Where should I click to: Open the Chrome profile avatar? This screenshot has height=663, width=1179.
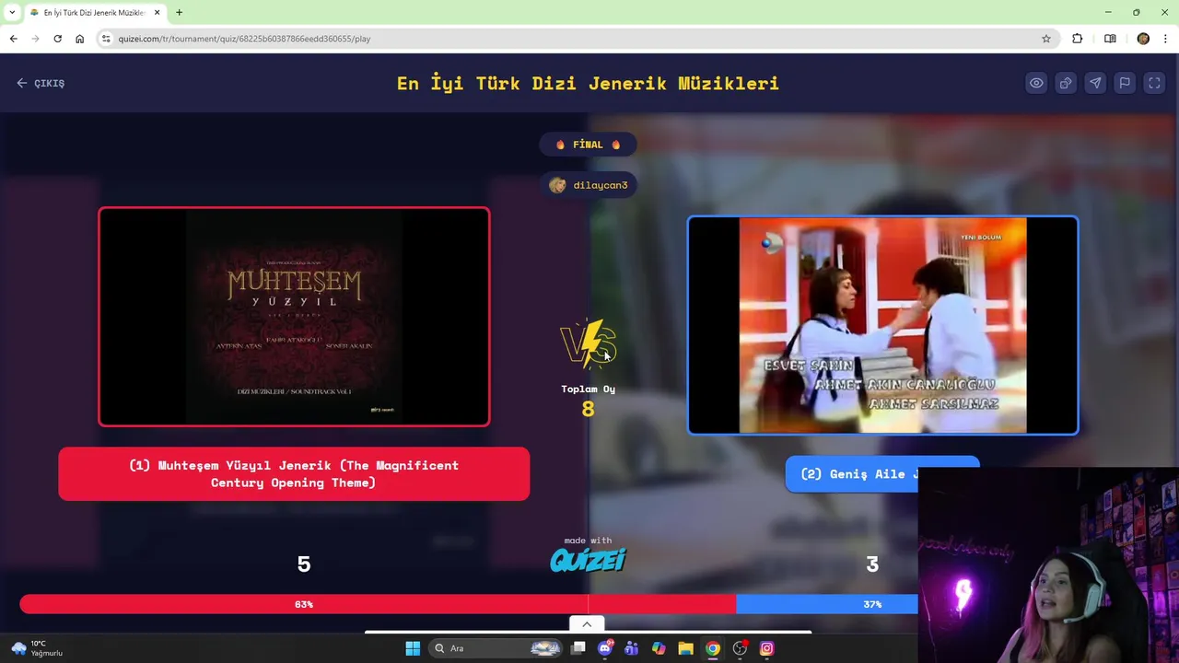pyautogui.click(x=1143, y=39)
